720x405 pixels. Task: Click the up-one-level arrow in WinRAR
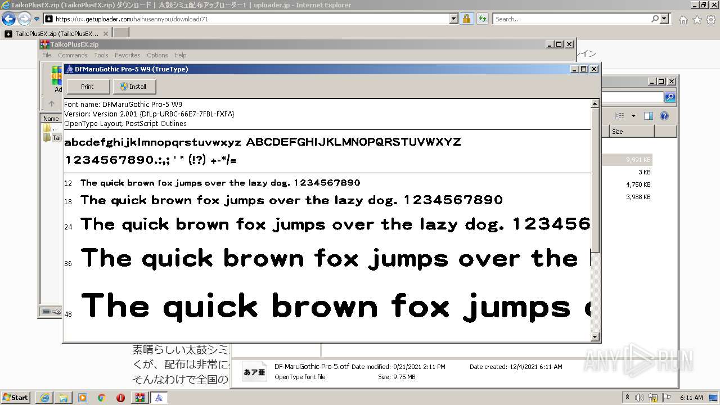52,103
